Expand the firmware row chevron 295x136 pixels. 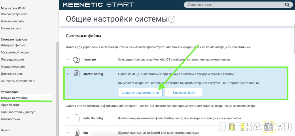tap(68, 60)
